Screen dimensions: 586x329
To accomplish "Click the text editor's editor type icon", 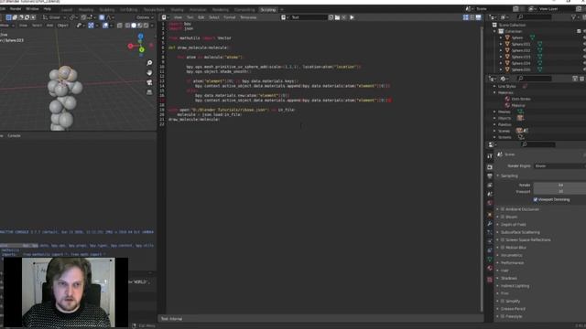I will pos(165,17).
